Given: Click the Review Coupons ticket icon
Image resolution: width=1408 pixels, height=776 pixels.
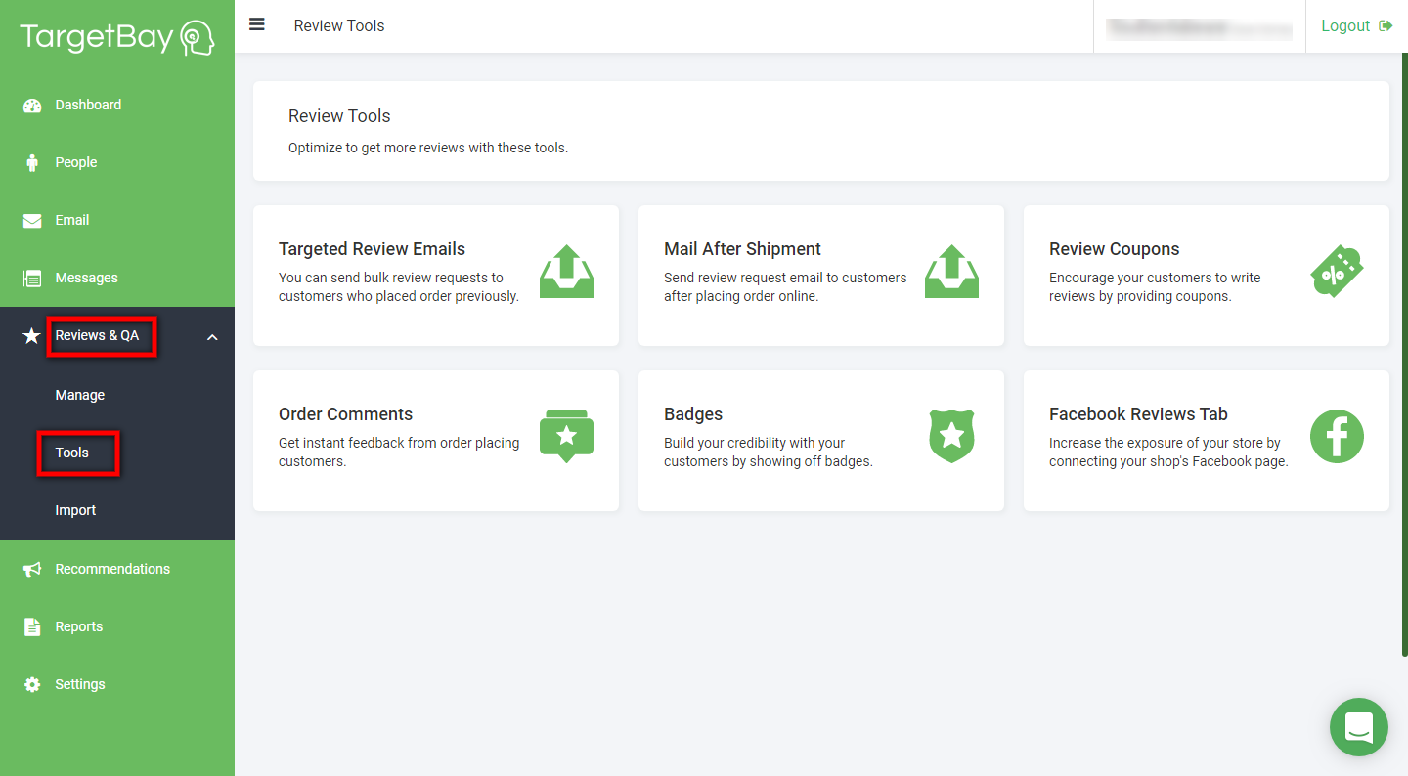Looking at the screenshot, I should pyautogui.click(x=1337, y=272).
